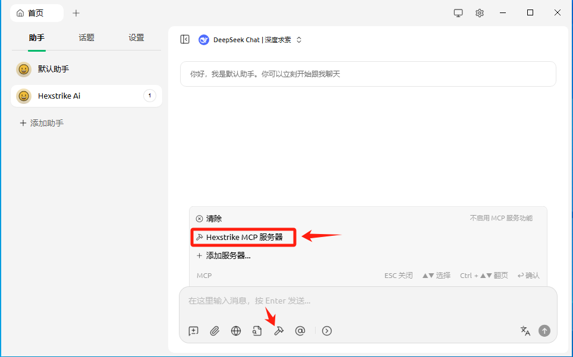Attach a file using the paperclip icon

pyautogui.click(x=215, y=331)
